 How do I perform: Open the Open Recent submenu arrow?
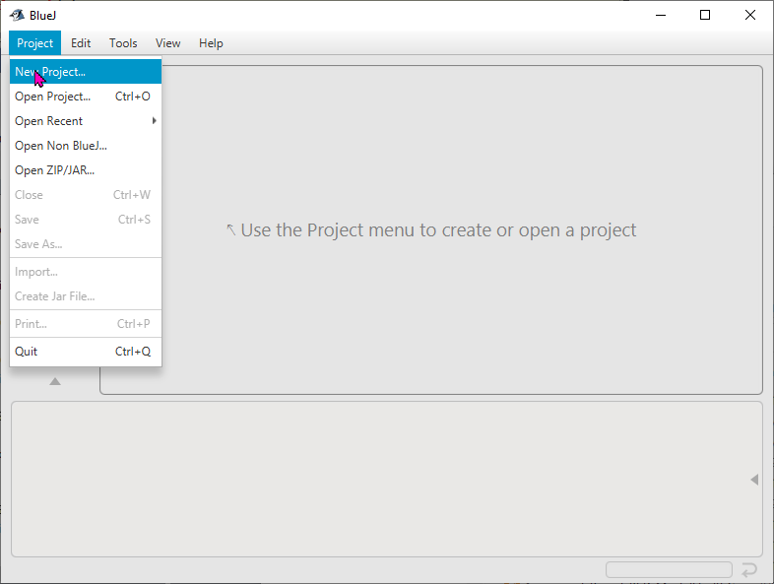(x=154, y=121)
